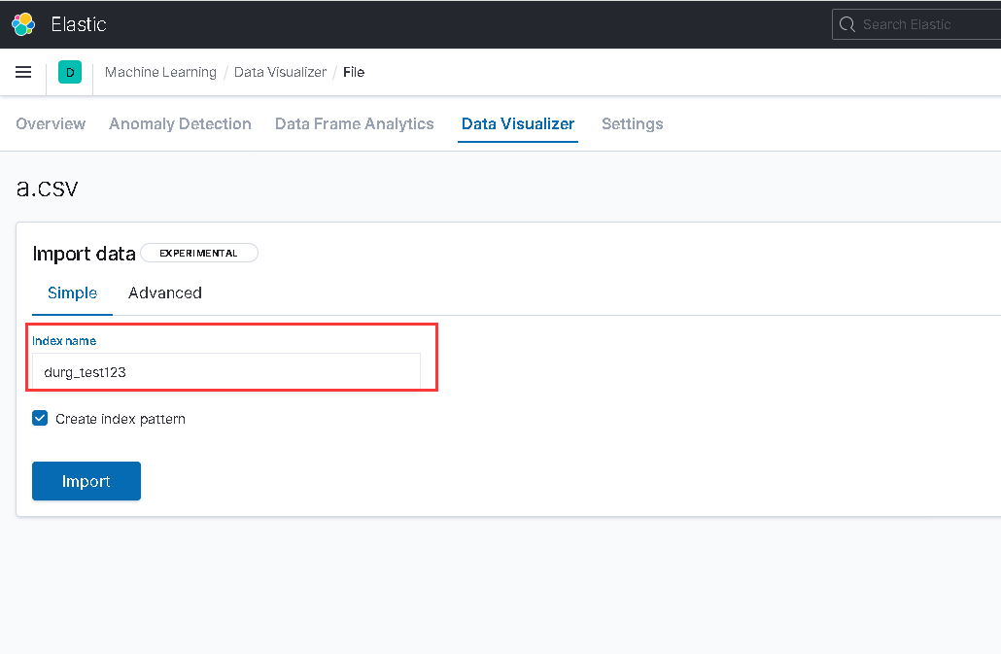Viewport: 1001px width, 654px height.
Task: Click the Data Visualizer breadcrumb link
Action: pyautogui.click(x=280, y=72)
